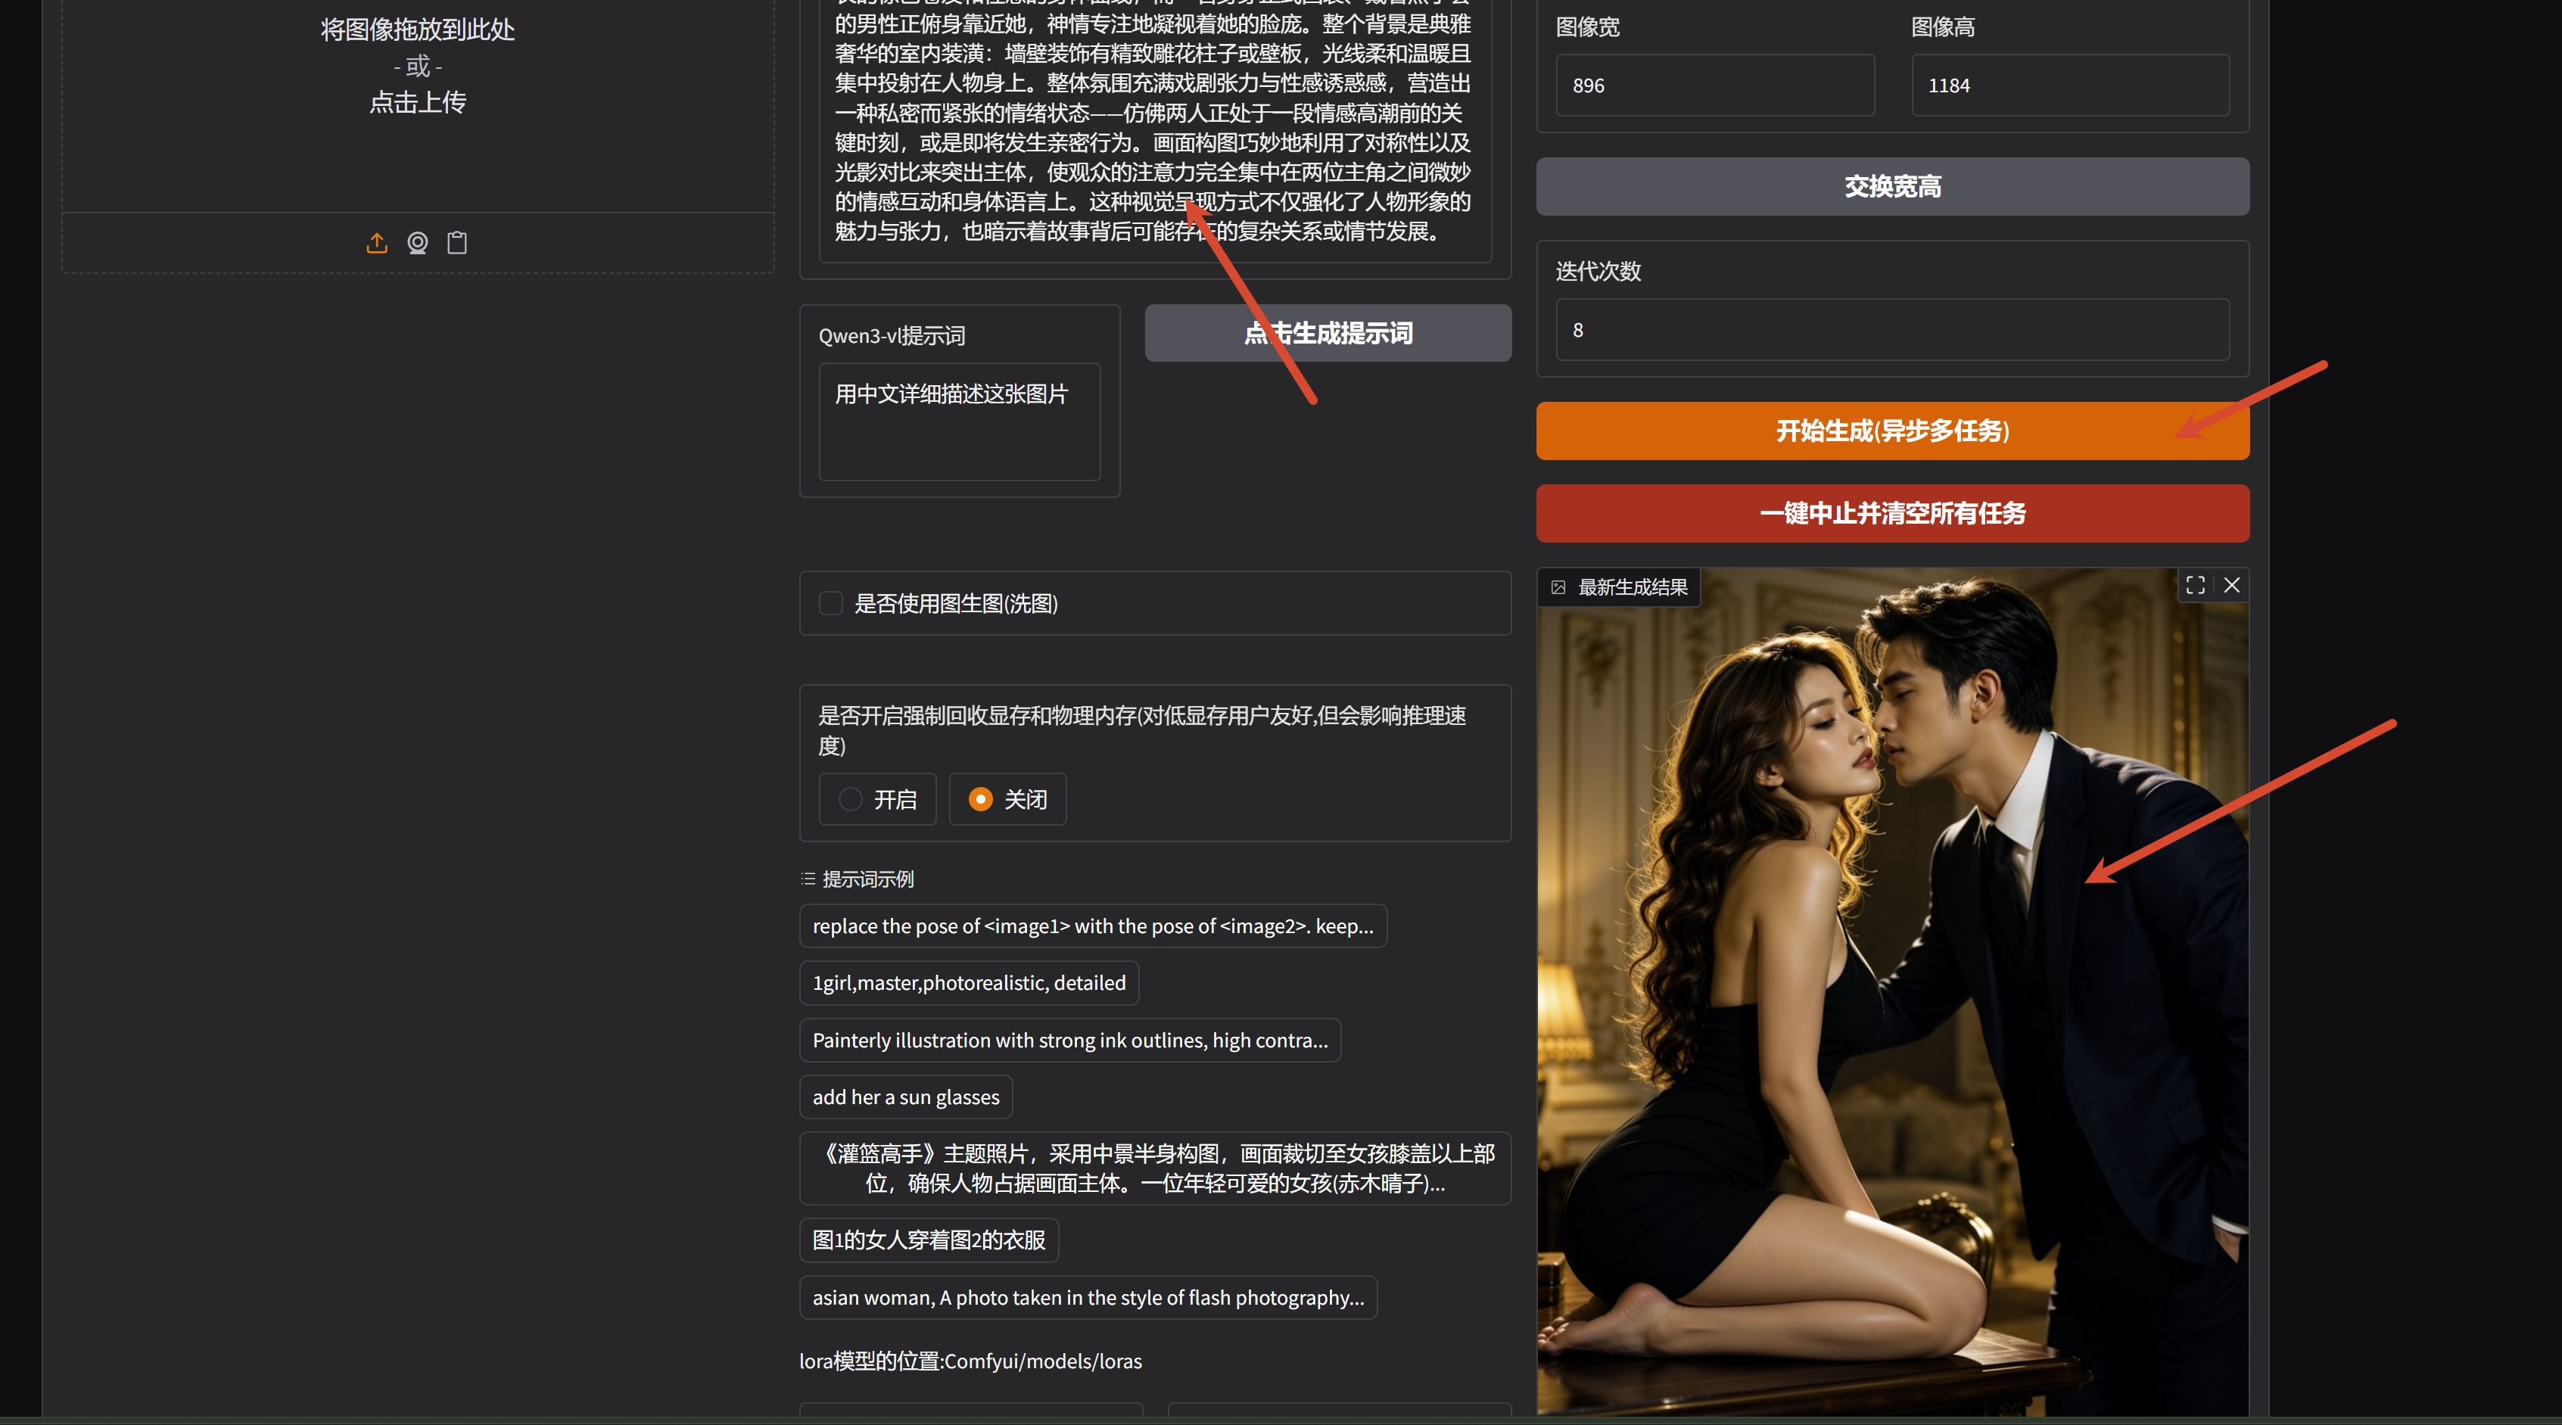Click the 交换宽高 button
Viewport: 2562px width, 1425px height.
[1893, 186]
